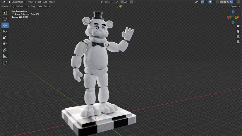Viewport: 242px width, 136px height.
Task: Select the Move tool
Action: tap(5, 25)
